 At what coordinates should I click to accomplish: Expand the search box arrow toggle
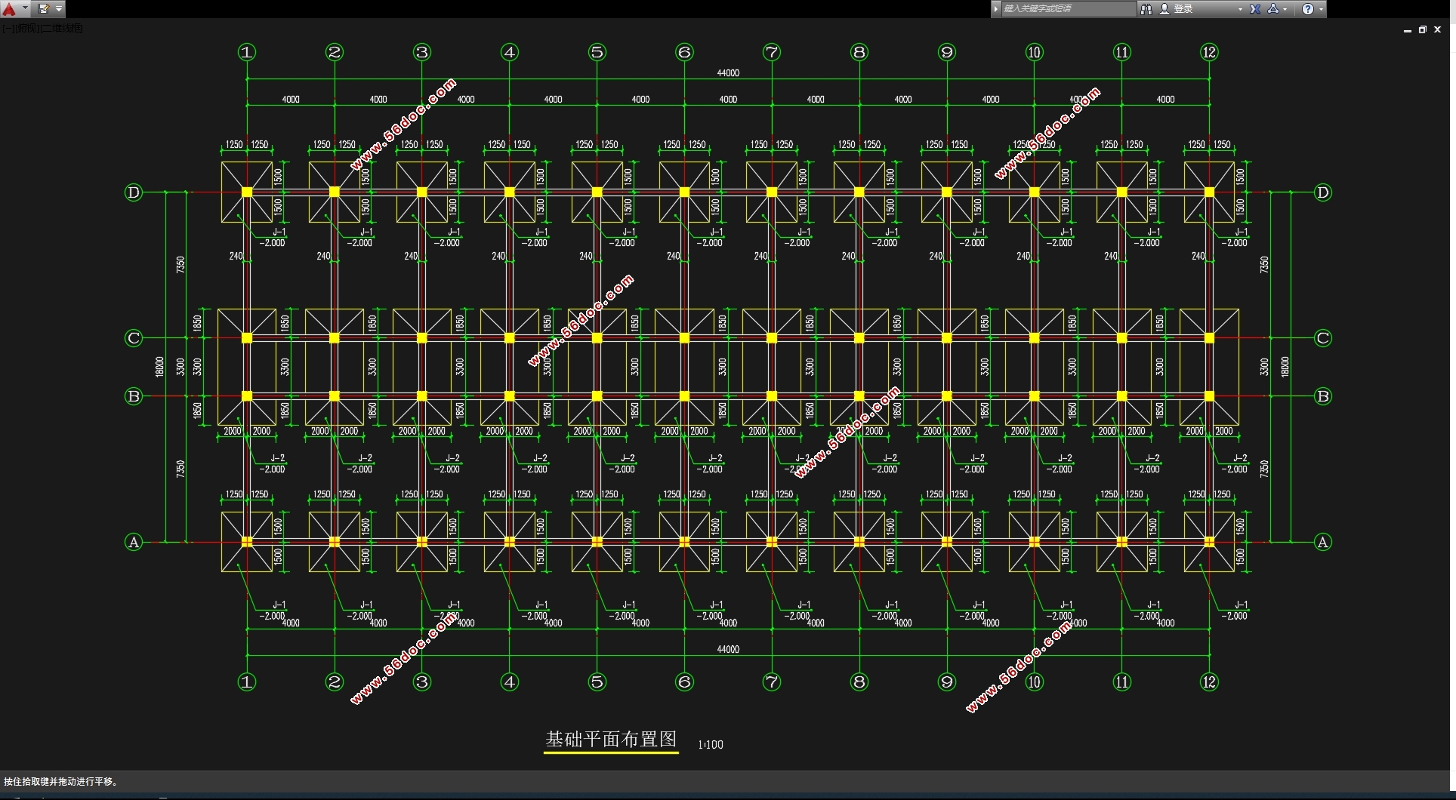click(x=996, y=9)
